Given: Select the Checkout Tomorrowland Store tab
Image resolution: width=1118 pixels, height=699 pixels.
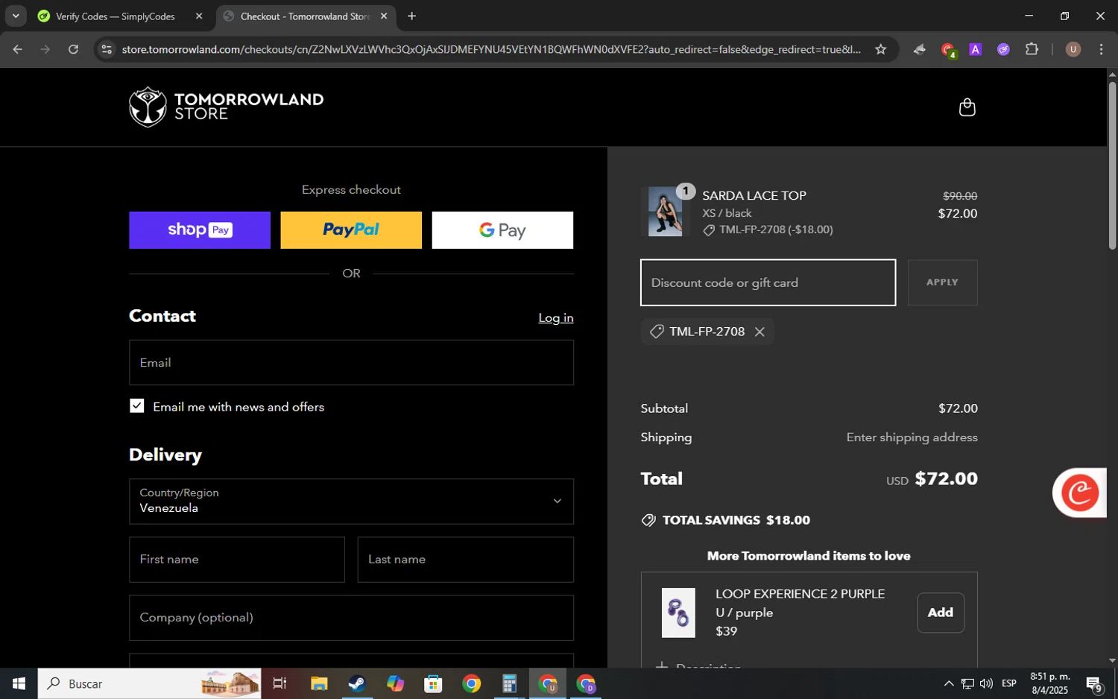Looking at the screenshot, I should point(305,16).
